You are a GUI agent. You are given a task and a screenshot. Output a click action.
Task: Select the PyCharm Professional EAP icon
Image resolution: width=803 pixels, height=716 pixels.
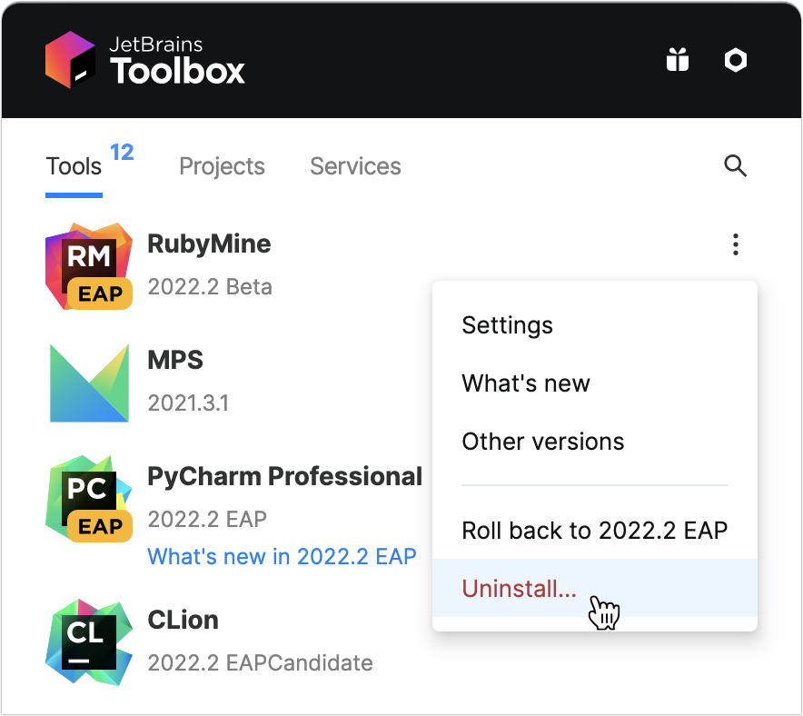pos(88,499)
